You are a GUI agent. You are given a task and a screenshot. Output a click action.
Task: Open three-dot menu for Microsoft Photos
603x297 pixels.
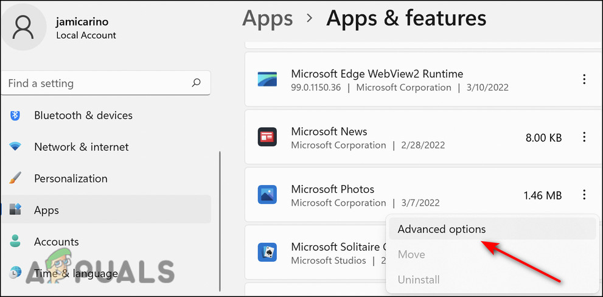click(584, 195)
